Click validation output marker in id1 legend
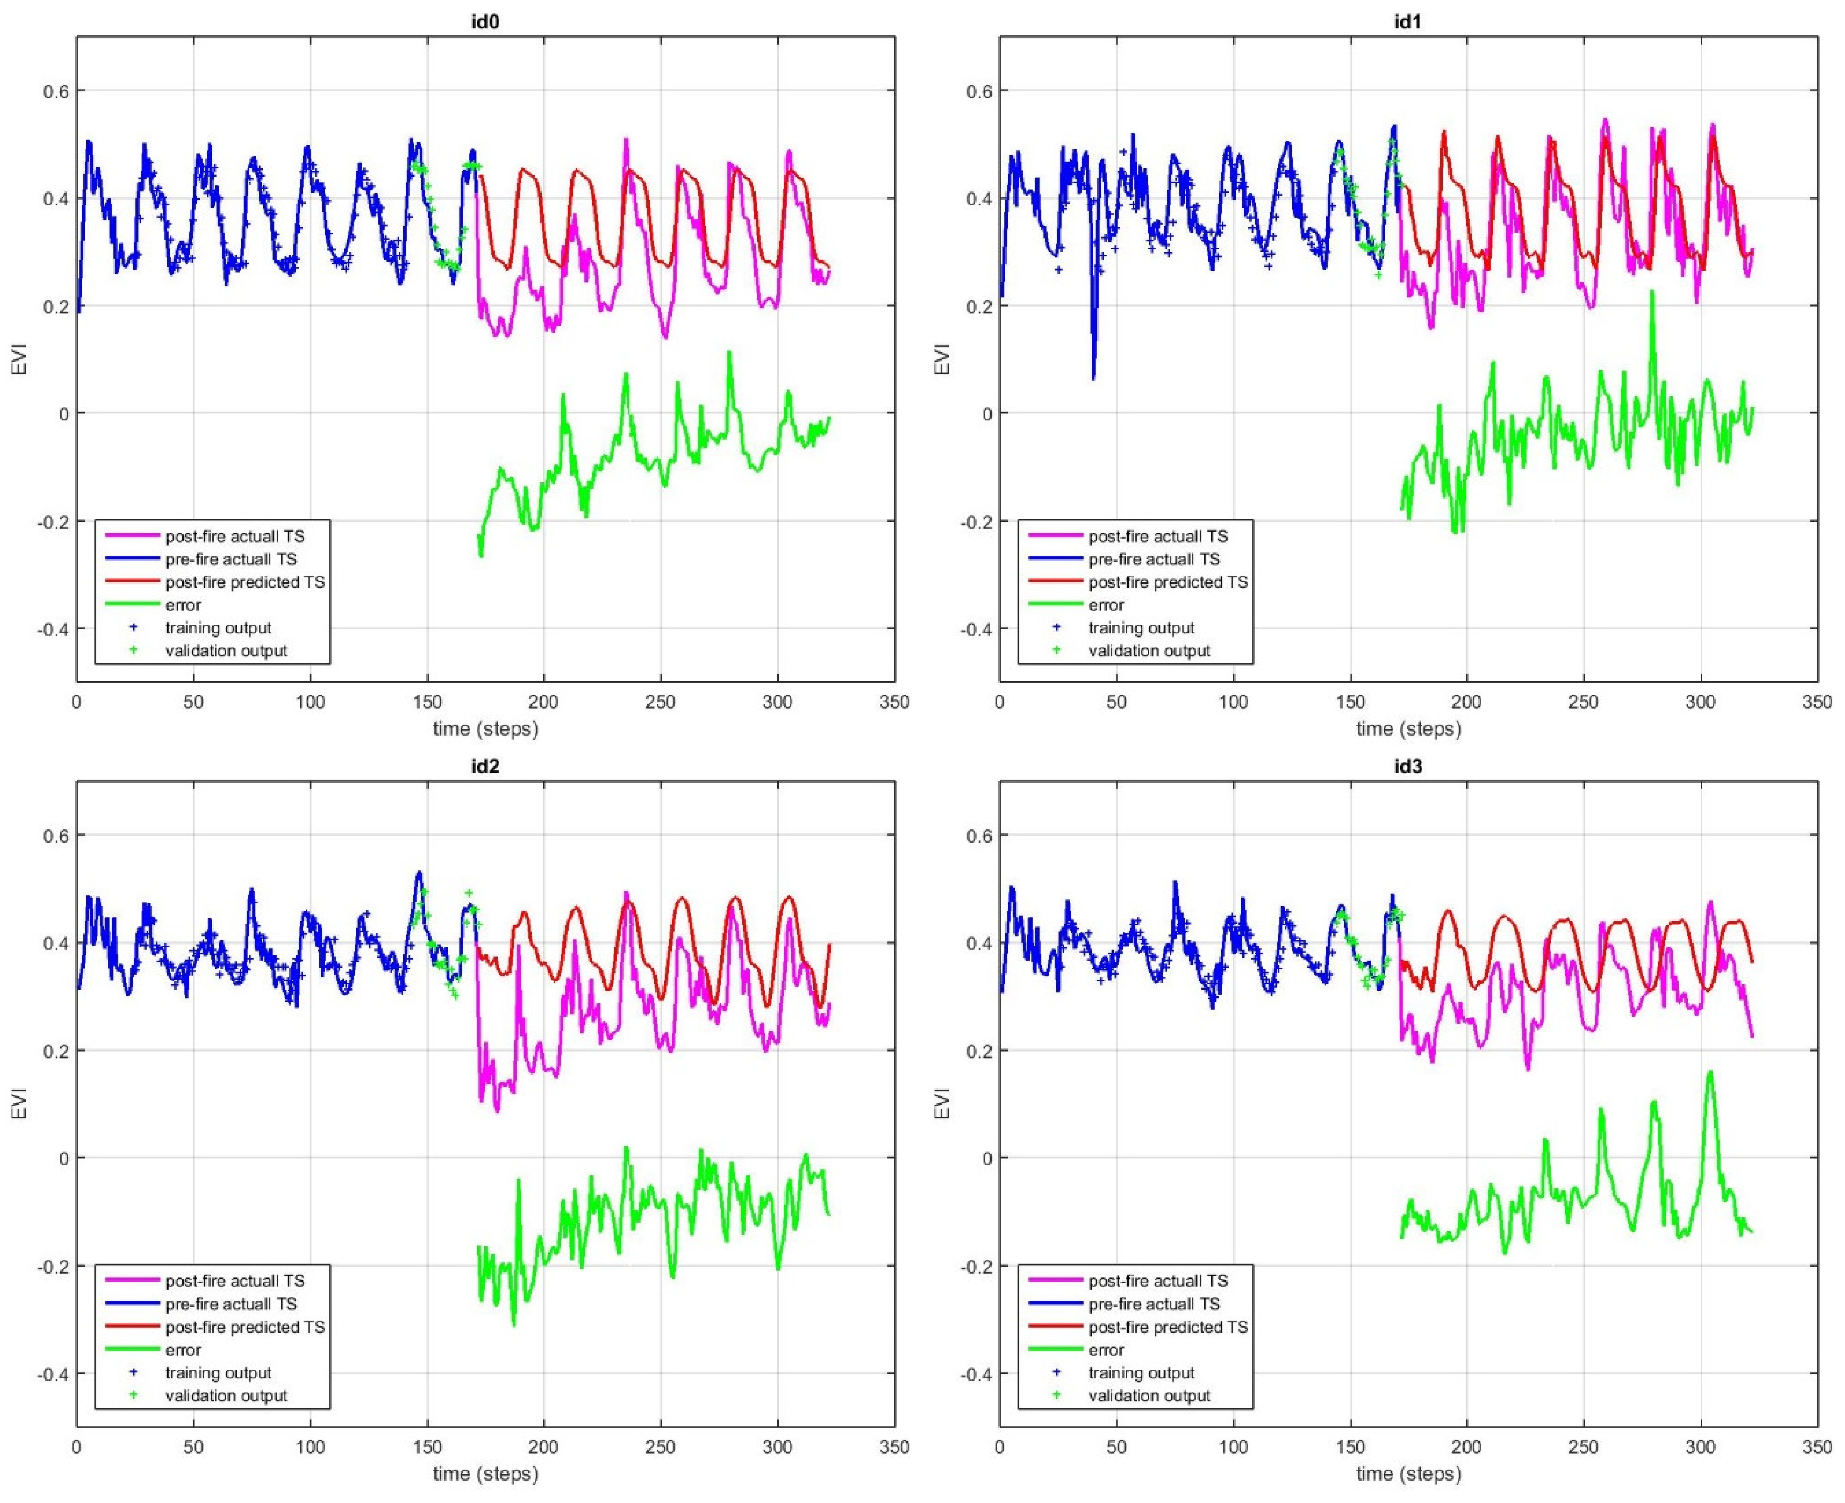Image resolution: width=1845 pixels, height=1503 pixels. coord(1056,650)
